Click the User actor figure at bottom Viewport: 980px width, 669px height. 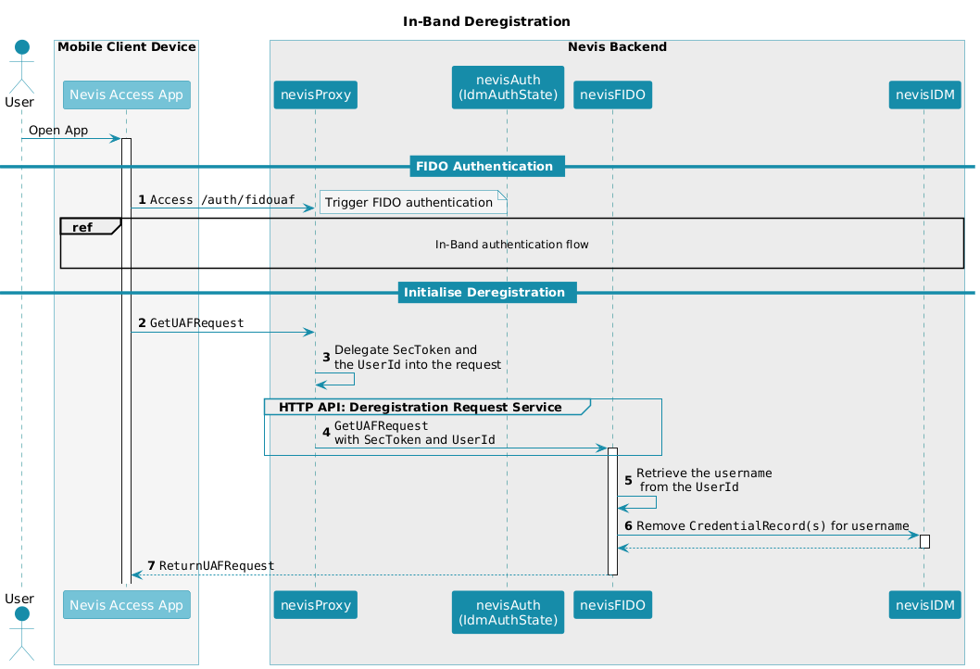[x=22, y=634]
